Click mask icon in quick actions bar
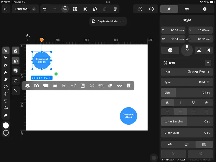Image resolution: width=216 pixels, height=162 pixels. click(119, 86)
